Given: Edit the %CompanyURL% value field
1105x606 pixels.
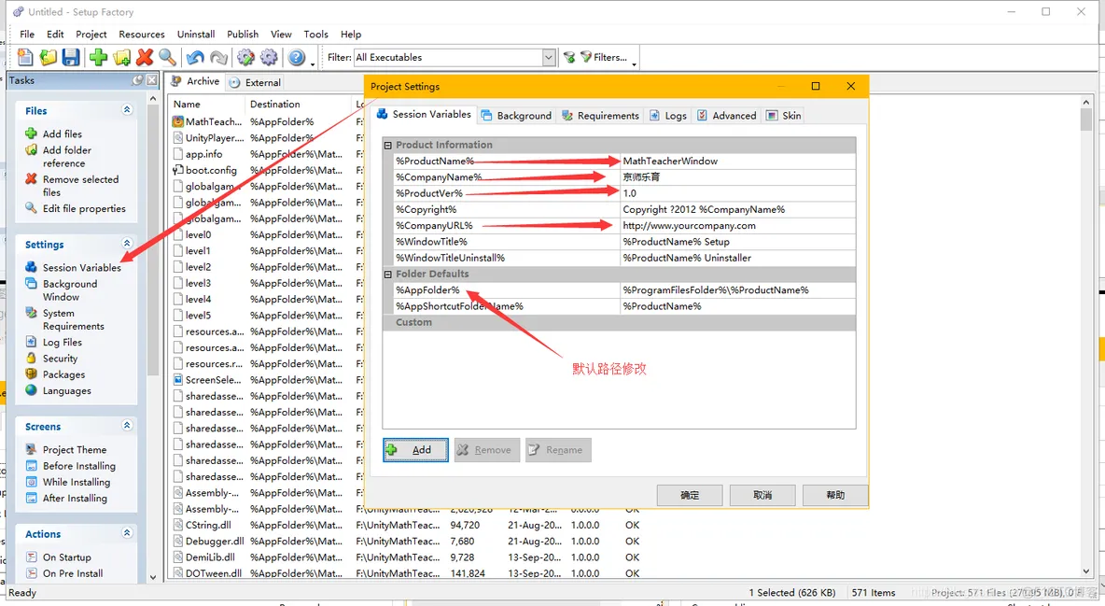Looking at the screenshot, I should pos(738,226).
